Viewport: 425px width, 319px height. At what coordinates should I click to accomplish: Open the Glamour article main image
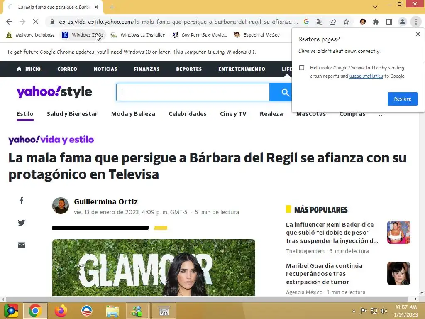tap(154, 268)
